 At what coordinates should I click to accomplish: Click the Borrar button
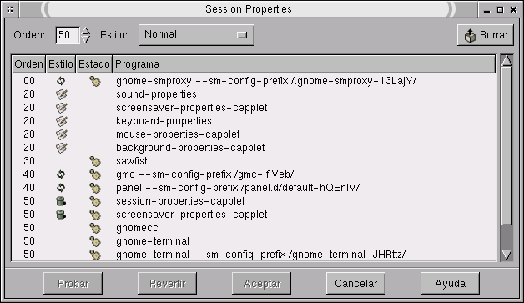pyautogui.click(x=486, y=35)
